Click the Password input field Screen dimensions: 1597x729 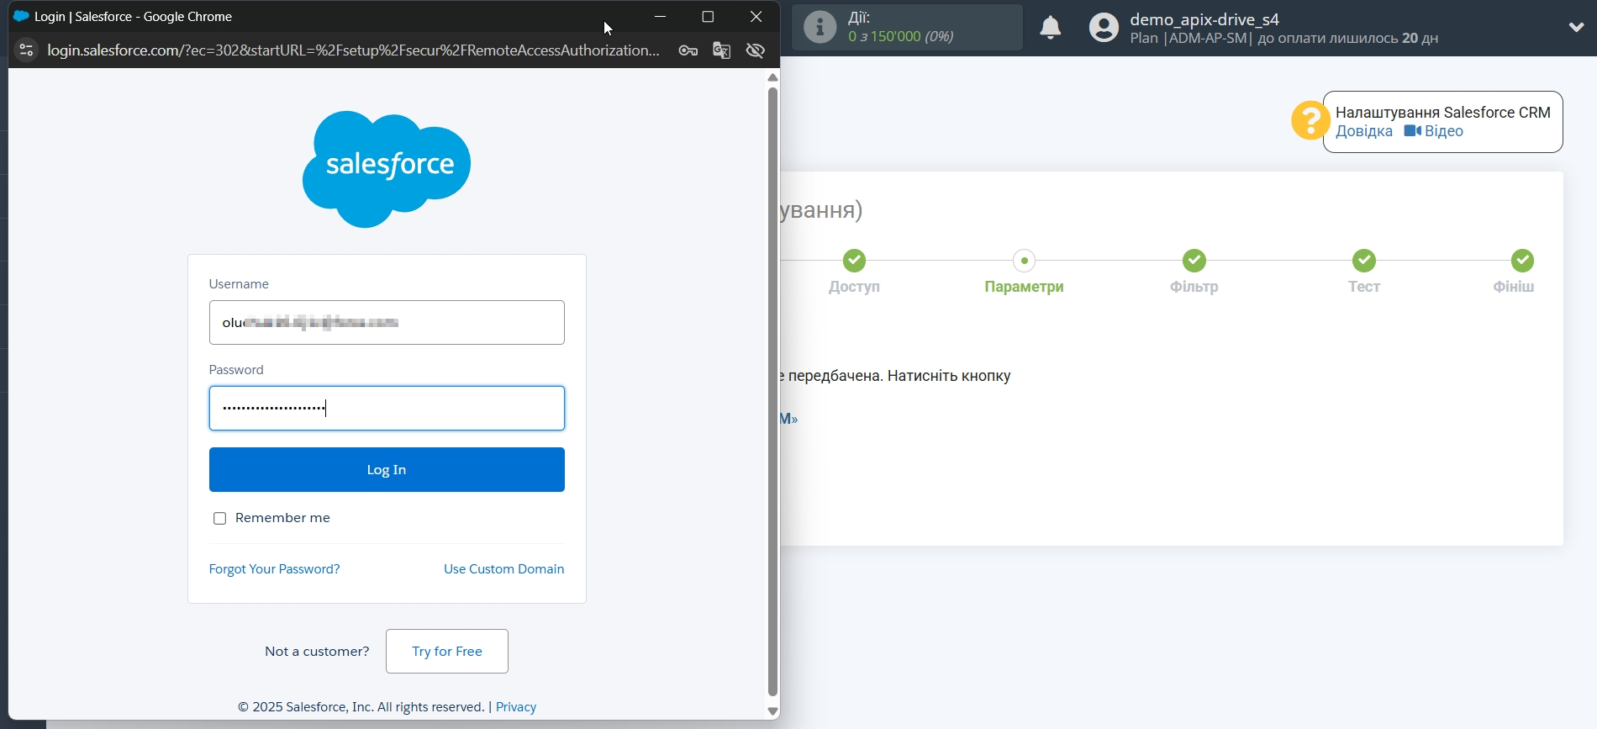pos(387,408)
